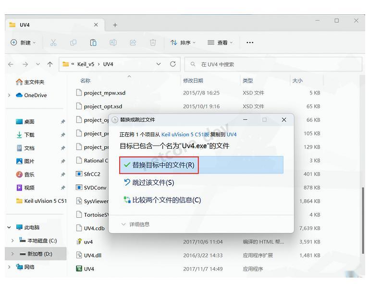Open the three-dots more options menu

coord(250,43)
